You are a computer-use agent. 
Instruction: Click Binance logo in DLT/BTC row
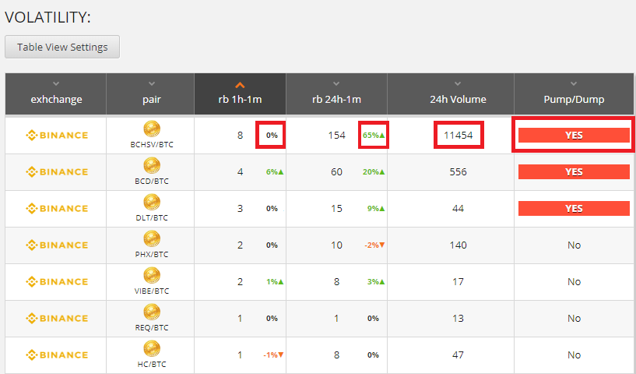pyautogui.click(x=56, y=208)
